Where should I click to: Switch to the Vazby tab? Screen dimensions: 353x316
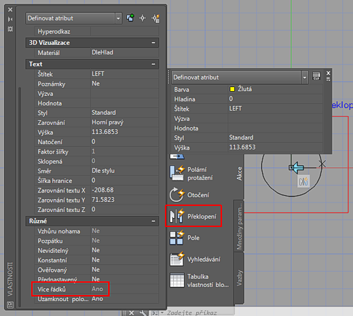(x=239, y=278)
